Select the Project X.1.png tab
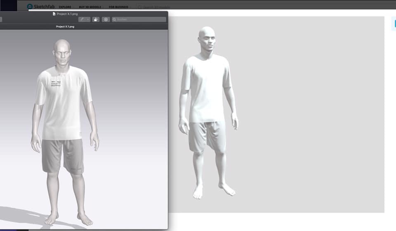 click(65, 26)
